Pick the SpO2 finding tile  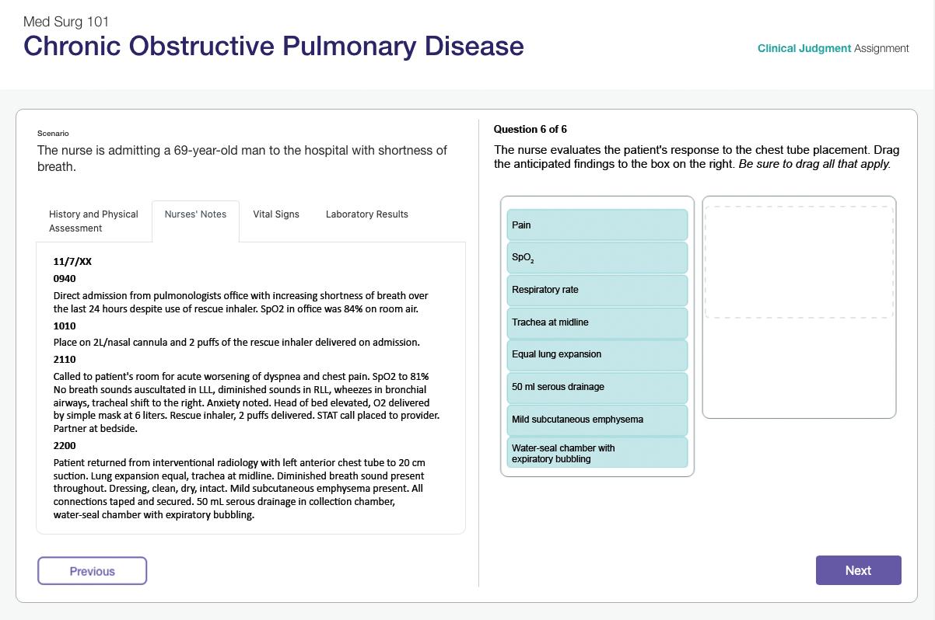click(x=597, y=257)
